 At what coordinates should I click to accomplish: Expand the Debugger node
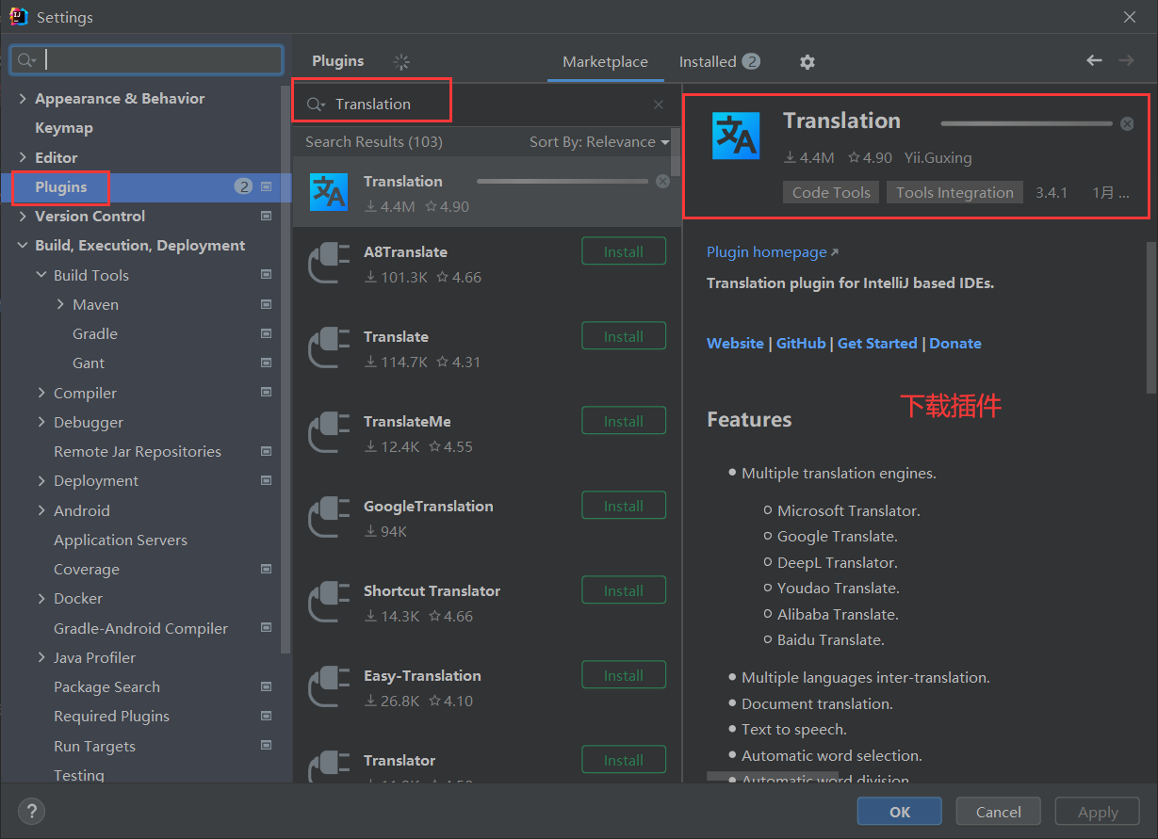pyautogui.click(x=41, y=422)
